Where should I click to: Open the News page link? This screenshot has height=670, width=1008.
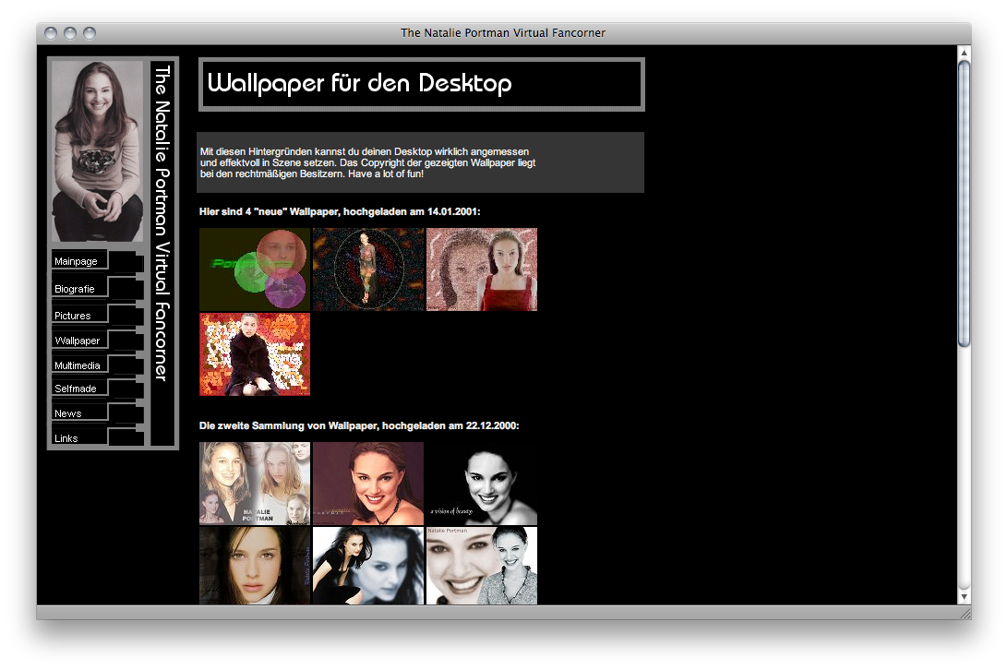[x=69, y=413]
